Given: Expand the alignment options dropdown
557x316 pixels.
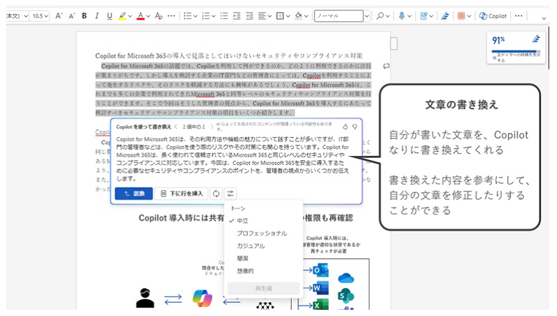Looking at the screenshot, I should 270,16.
